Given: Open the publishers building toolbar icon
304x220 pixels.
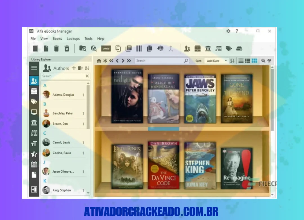Looking at the screenshot, I should click(x=208, y=49).
